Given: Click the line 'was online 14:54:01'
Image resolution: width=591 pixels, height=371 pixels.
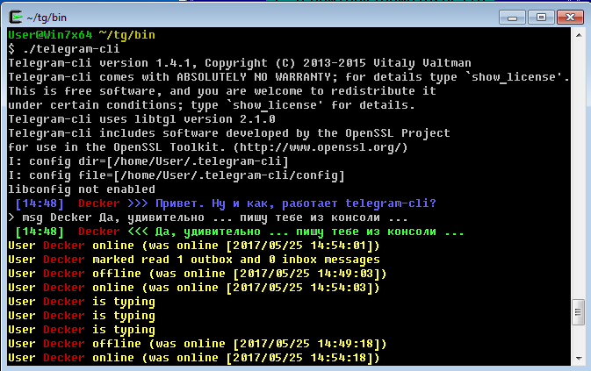Looking at the screenshot, I should click(x=194, y=246).
